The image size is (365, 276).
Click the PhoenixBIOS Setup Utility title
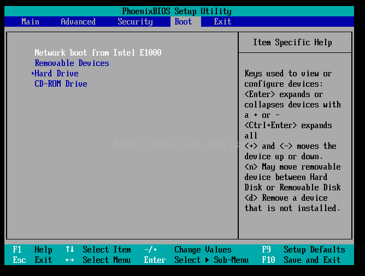tap(176, 11)
